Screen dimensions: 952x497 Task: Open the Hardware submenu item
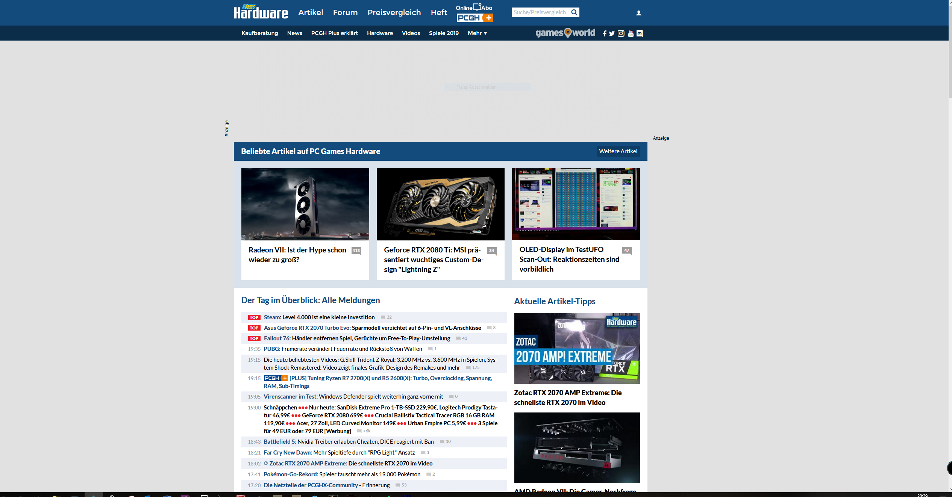[380, 33]
